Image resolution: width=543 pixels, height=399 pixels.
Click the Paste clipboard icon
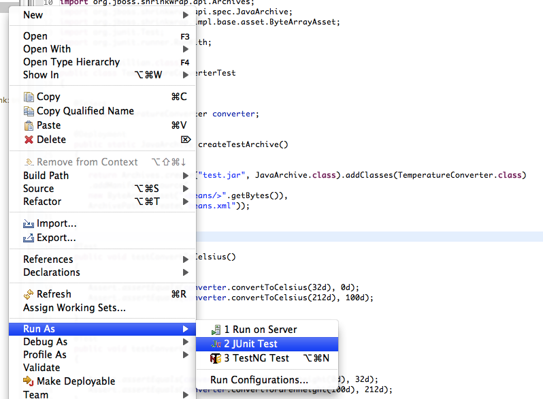(x=29, y=125)
